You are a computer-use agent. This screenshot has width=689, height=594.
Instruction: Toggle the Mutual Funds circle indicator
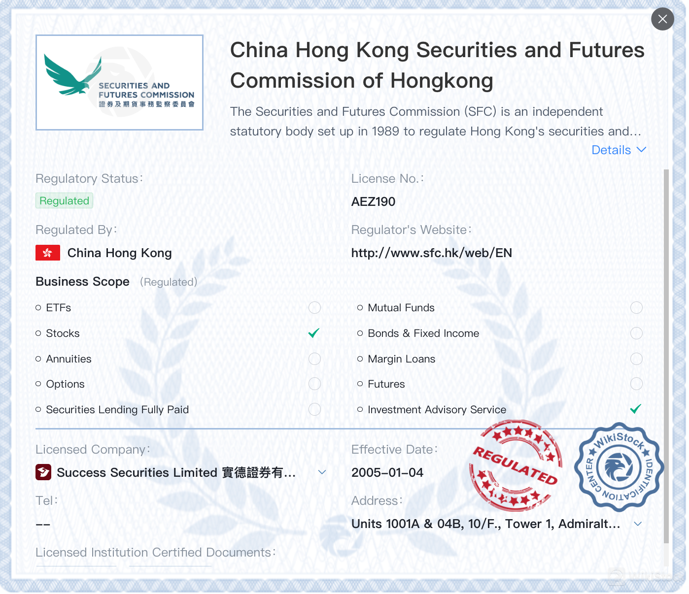pyautogui.click(x=636, y=308)
